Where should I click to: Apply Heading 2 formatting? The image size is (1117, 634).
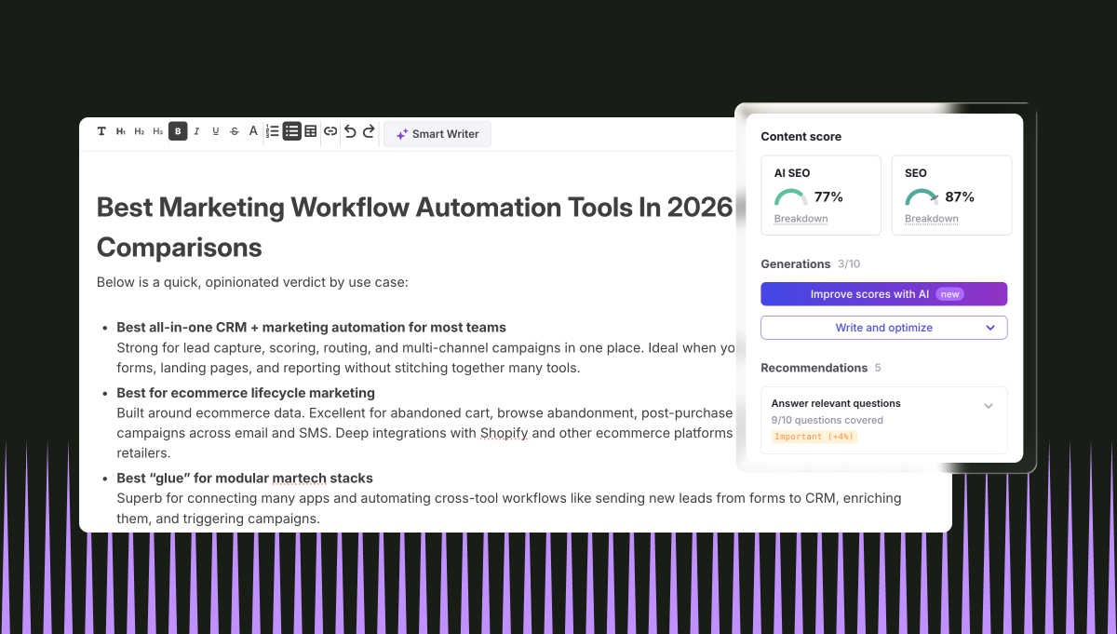(140, 132)
